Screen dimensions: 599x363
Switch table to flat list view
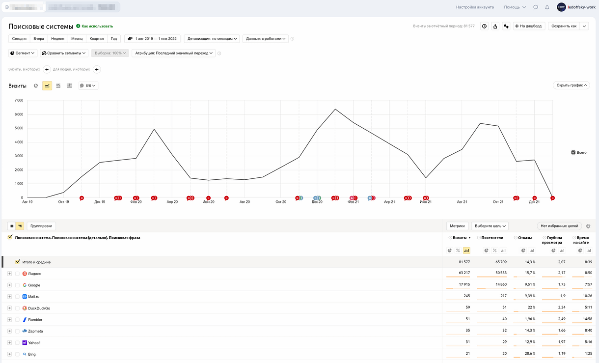pos(11,226)
